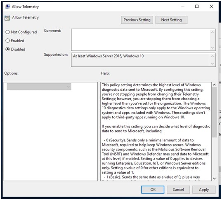Click 'If you enable this setting' help paragraph
Image resolution: width=222 pixels, height=200 pixels.
(156, 129)
